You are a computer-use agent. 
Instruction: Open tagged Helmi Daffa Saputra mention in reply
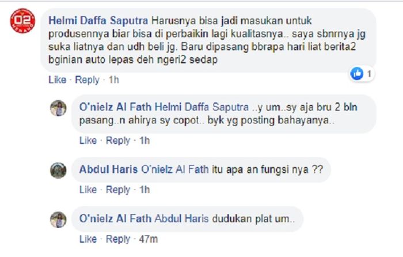click(x=201, y=107)
